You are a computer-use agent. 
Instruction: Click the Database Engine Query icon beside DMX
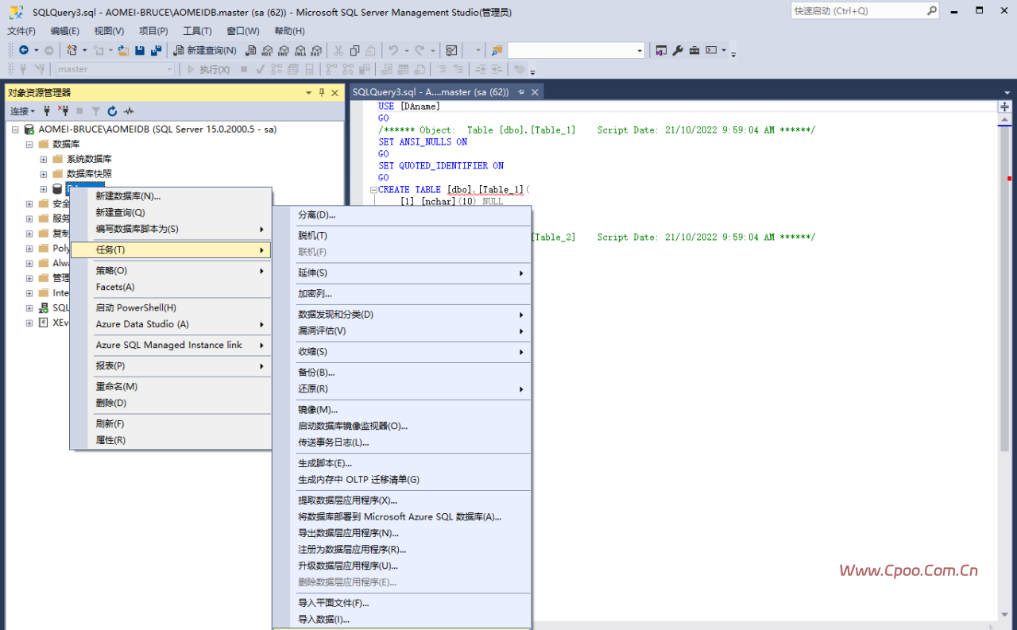tap(251, 50)
